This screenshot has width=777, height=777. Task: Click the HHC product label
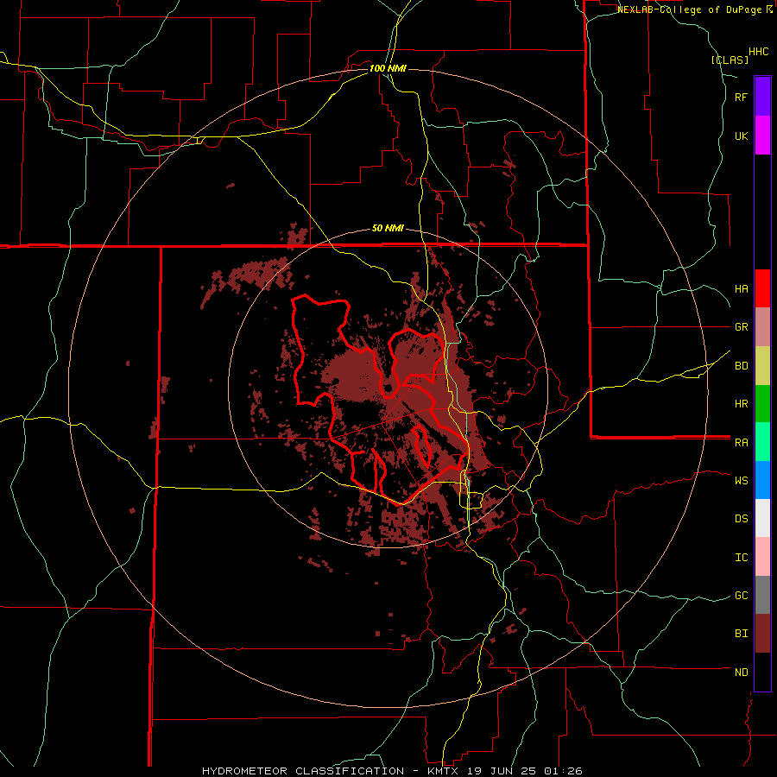[758, 52]
